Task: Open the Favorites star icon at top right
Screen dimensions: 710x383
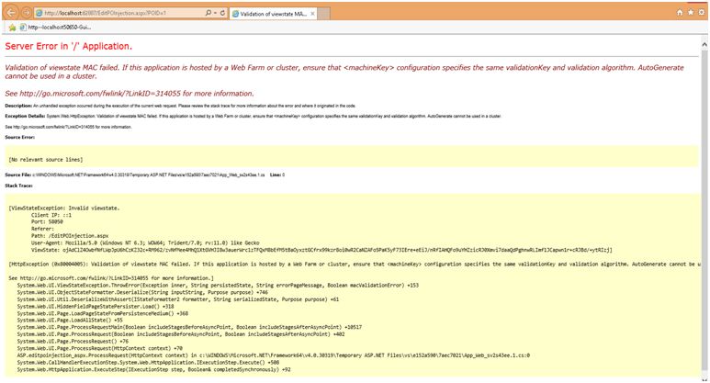Action: pos(690,13)
